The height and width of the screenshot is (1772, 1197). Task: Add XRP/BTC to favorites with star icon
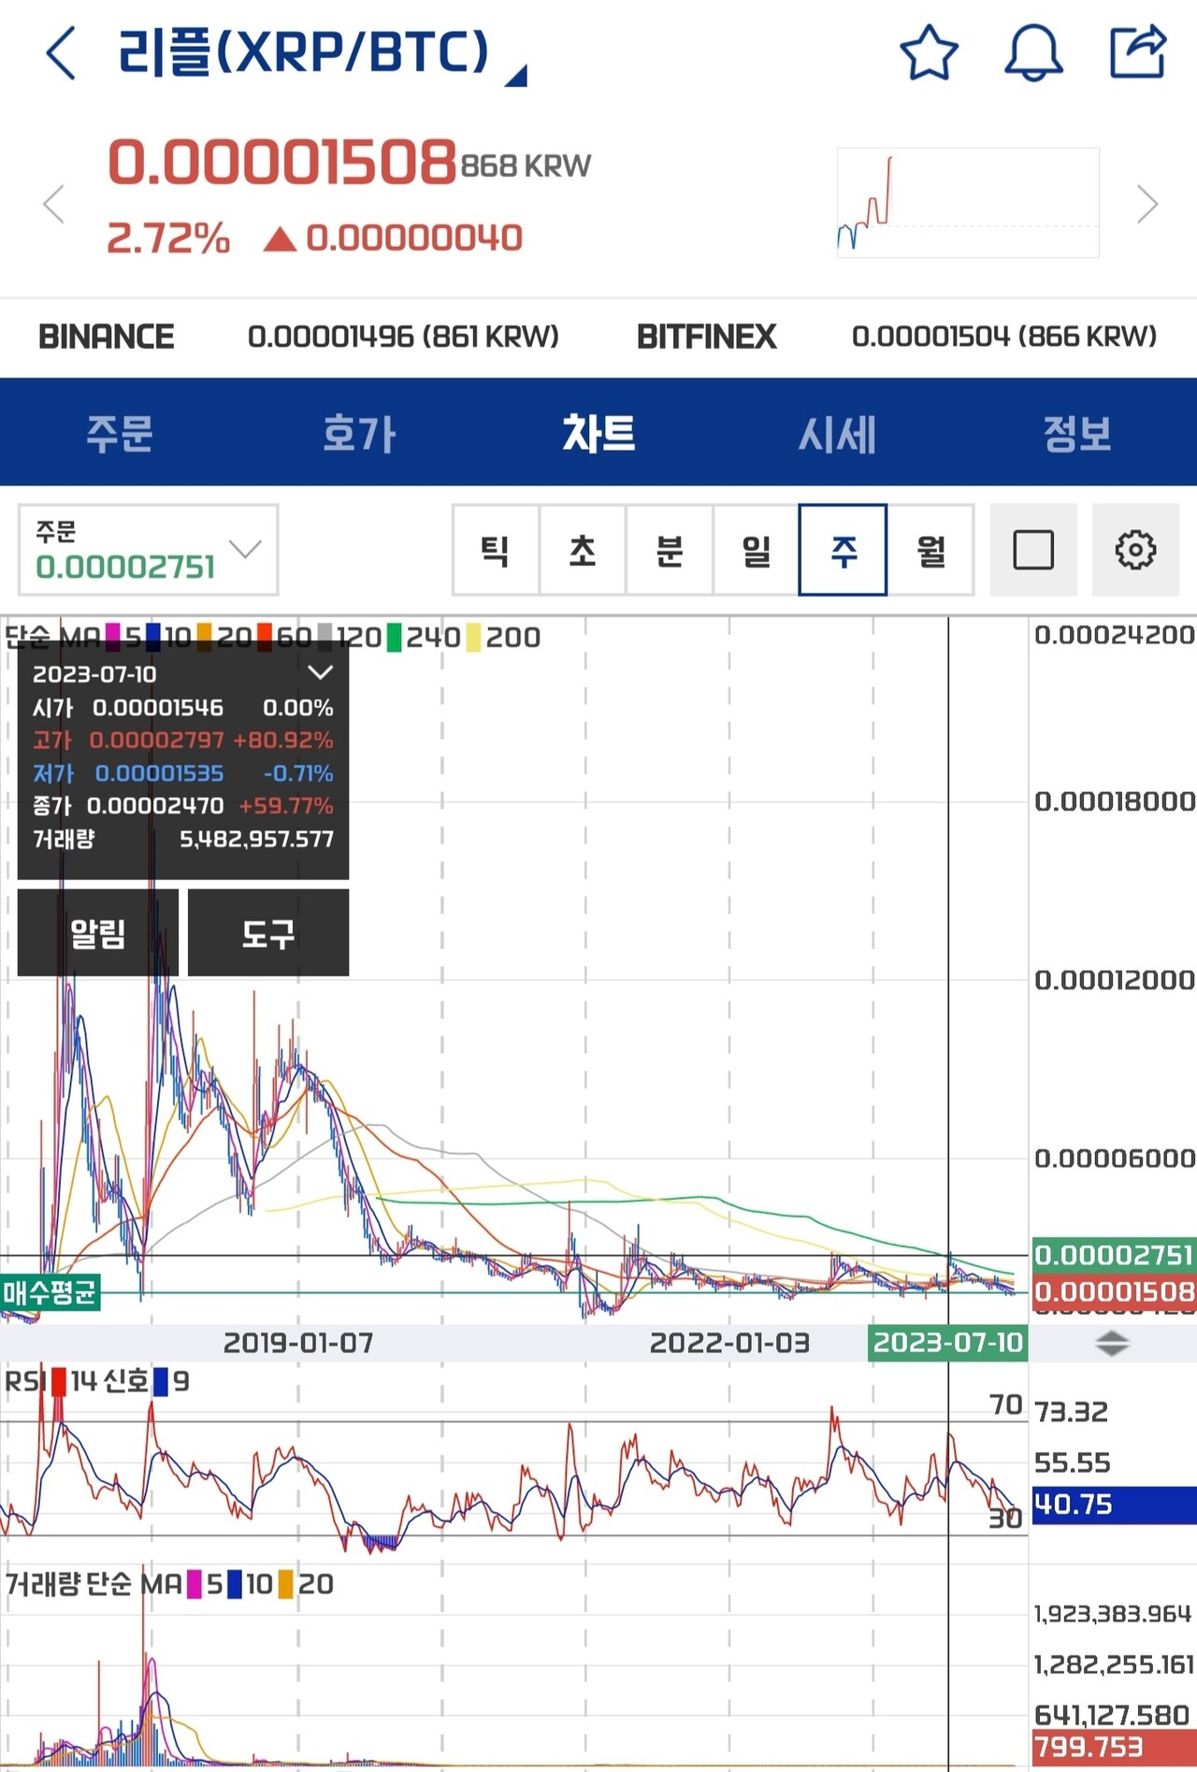click(x=929, y=52)
